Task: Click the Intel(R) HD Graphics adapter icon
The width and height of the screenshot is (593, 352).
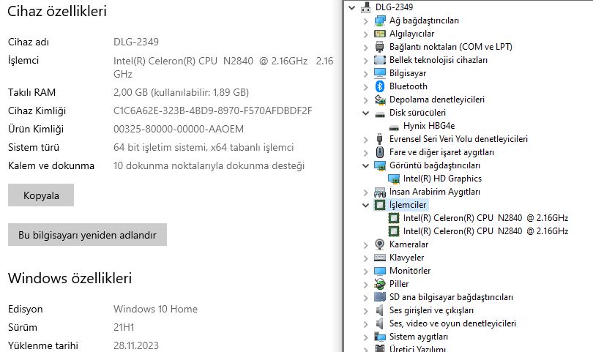Action: [x=394, y=179]
